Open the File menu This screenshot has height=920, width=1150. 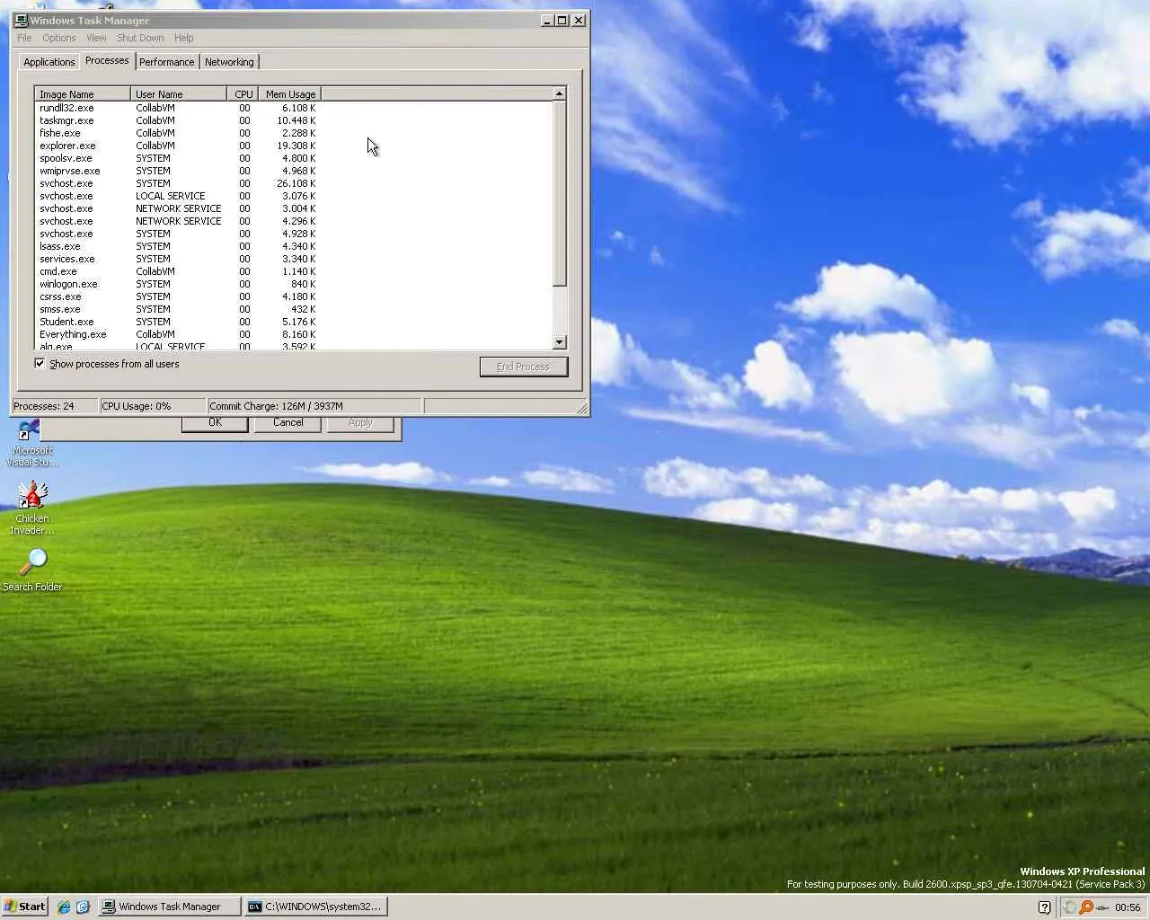[24, 38]
